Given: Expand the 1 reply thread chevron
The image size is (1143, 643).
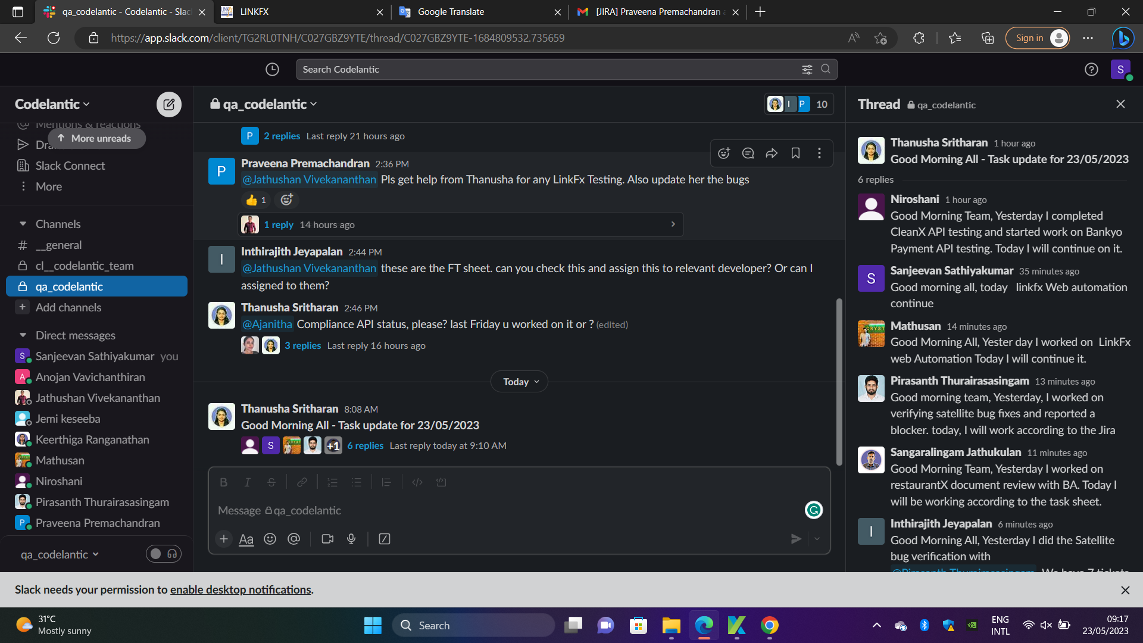Looking at the screenshot, I should tap(673, 224).
